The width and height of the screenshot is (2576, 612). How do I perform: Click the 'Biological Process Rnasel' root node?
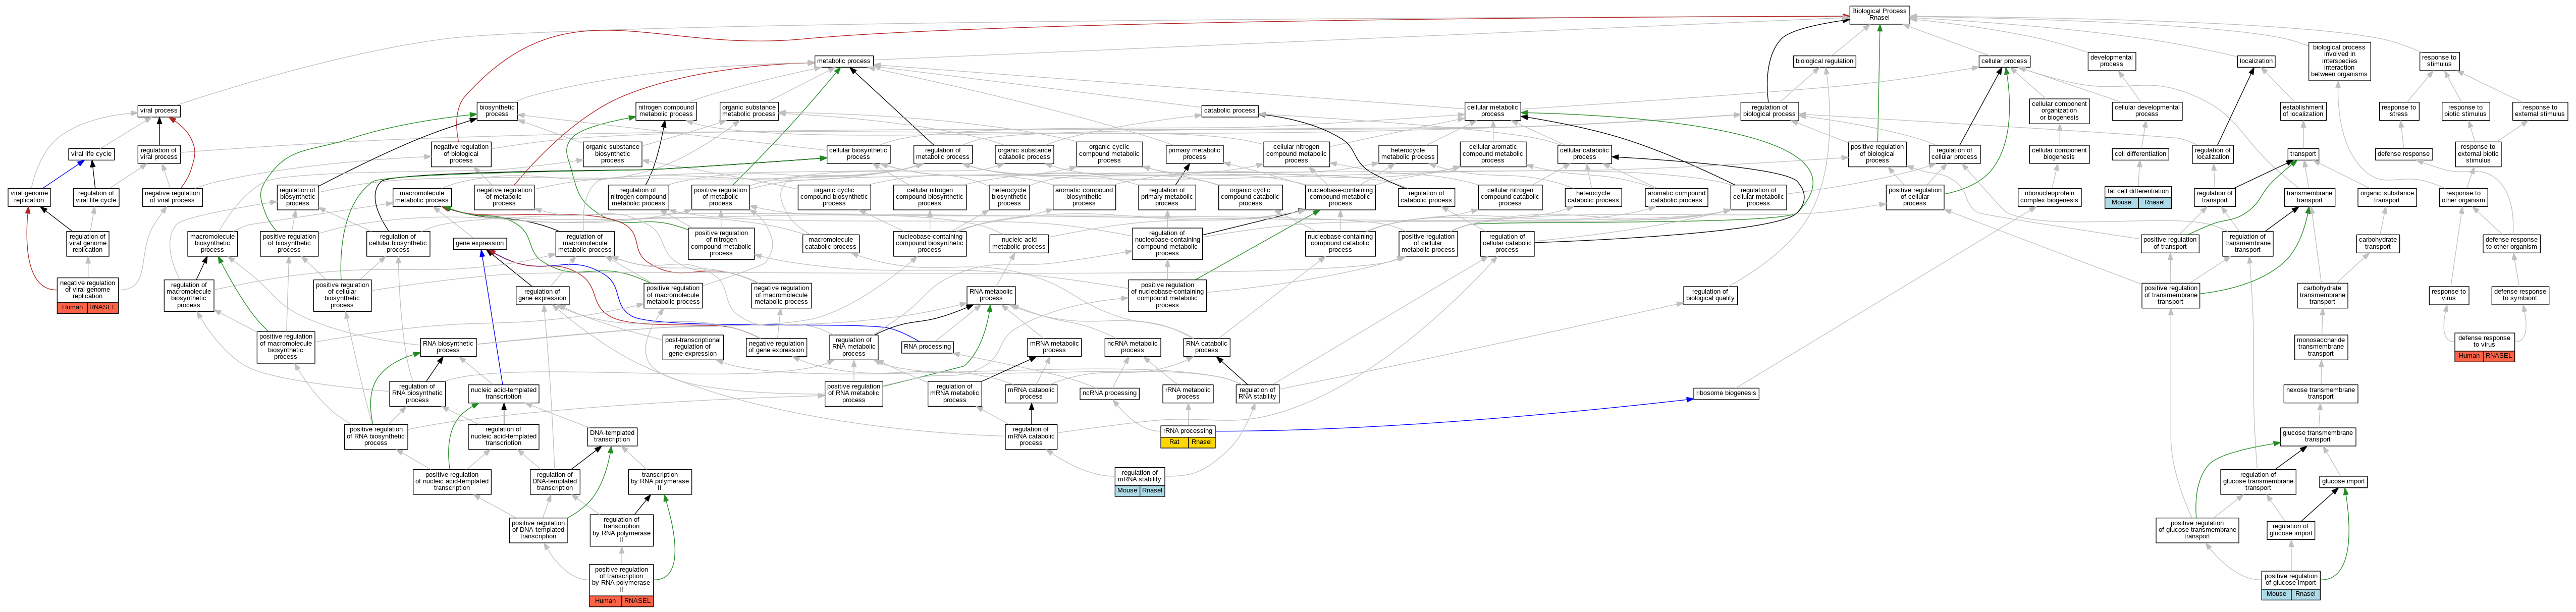1879,14
